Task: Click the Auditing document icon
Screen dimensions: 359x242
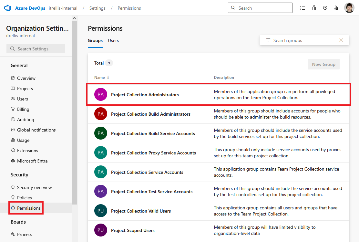Action: pyautogui.click(x=13, y=119)
